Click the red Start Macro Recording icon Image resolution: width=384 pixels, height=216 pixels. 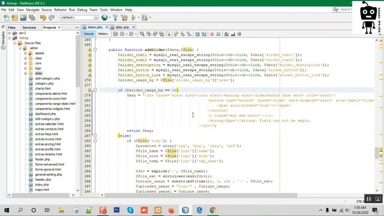(x=212, y=34)
